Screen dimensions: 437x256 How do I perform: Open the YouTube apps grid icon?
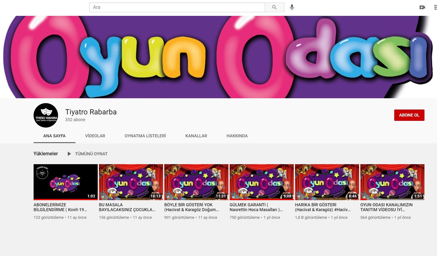tap(435, 7)
